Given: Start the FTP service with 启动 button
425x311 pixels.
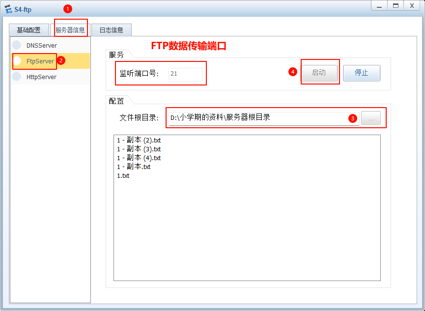Looking at the screenshot, I should pos(319,73).
